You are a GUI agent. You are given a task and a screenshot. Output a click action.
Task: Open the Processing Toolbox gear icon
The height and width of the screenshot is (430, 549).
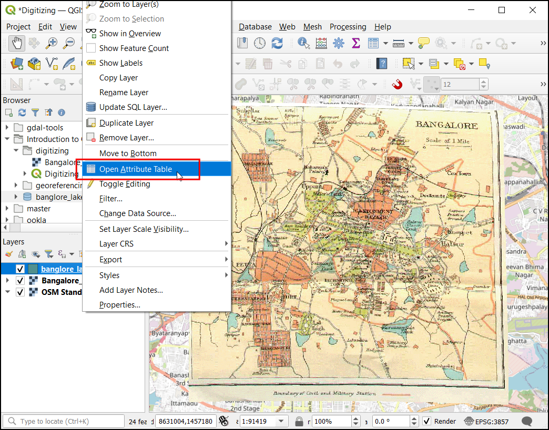(339, 43)
